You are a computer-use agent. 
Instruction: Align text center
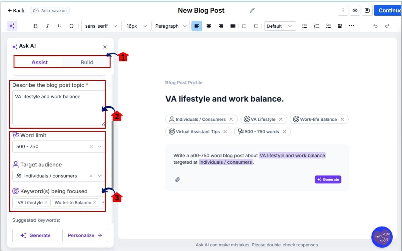click(209, 26)
